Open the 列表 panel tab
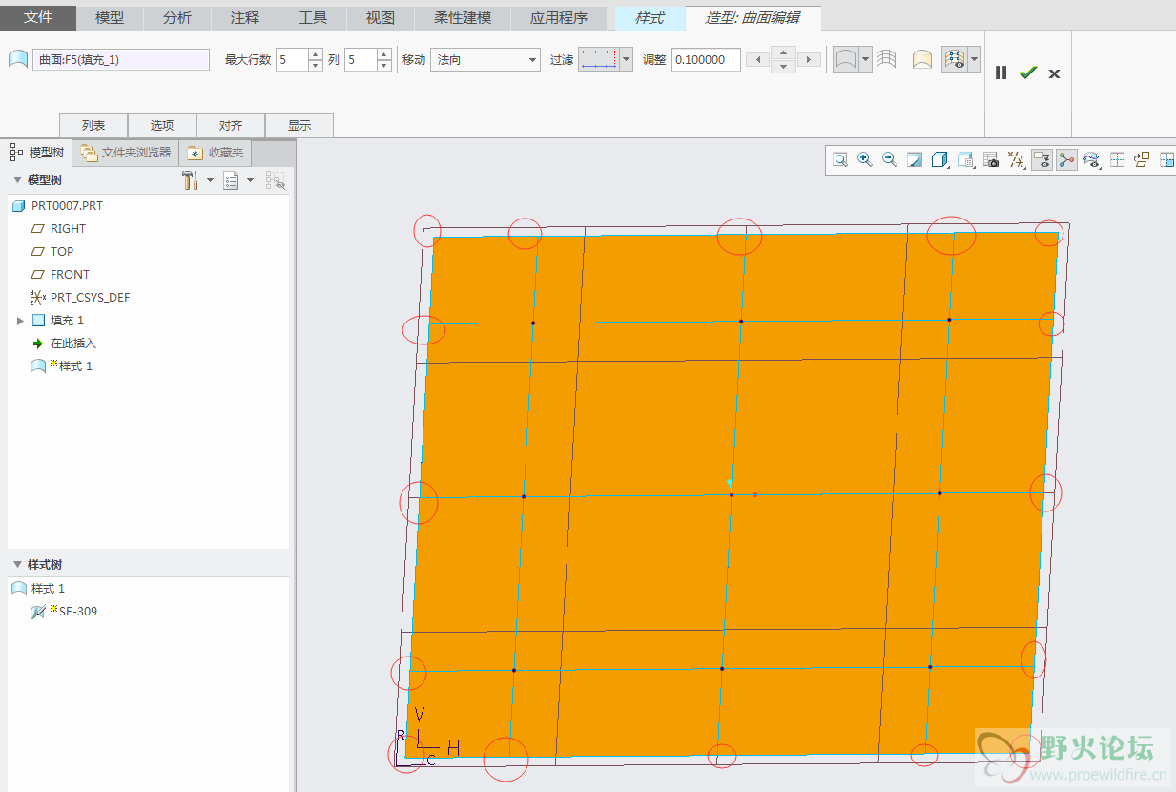Image resolution: width=1176 pixels, height=792 pixels. coord(93,125)
